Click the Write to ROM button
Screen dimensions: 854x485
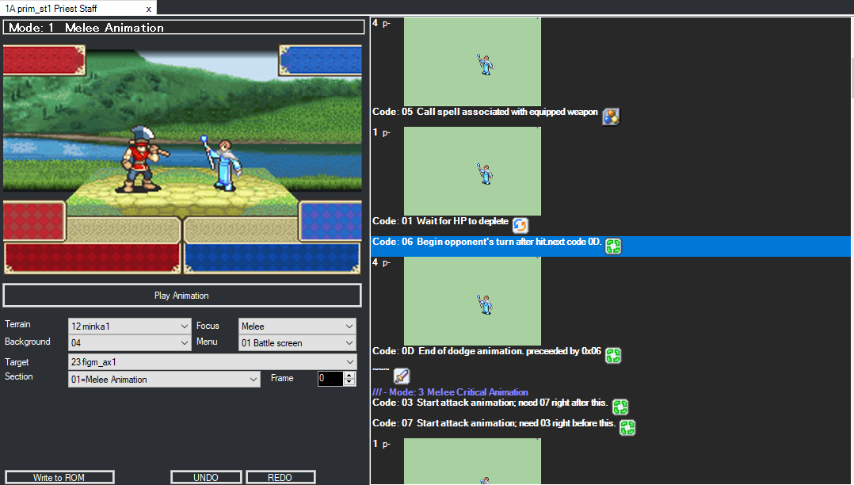[59, 477]
